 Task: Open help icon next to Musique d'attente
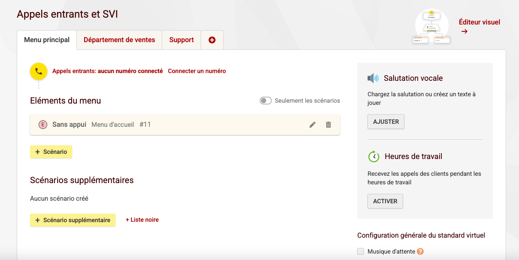click(420, 251)
